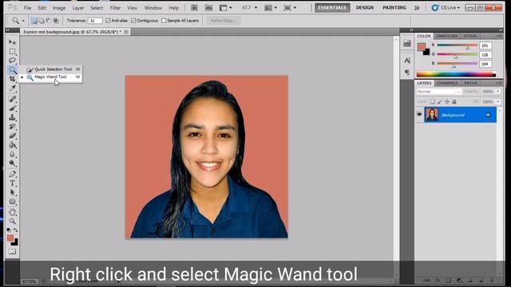Choose Quick Selection Tool from flyout
This screenshot has width=511, height=287.
coord(50,69)
